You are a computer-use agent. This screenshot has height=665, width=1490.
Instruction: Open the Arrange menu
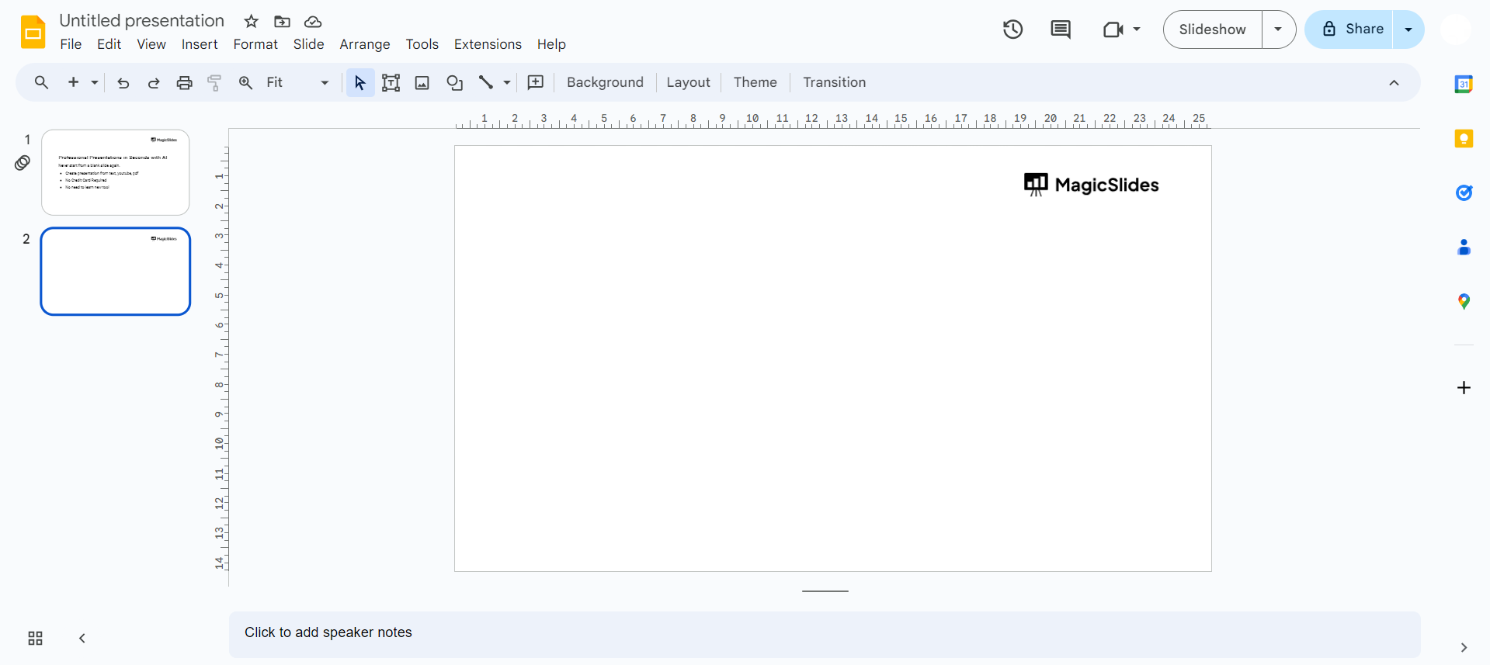tap(365, 44)
